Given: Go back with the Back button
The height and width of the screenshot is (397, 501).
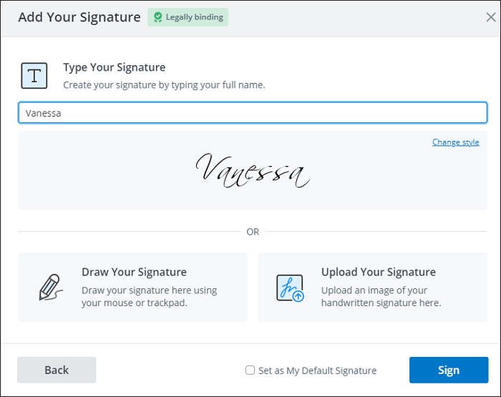Looking at the screenshot, I should coord(57,370).
